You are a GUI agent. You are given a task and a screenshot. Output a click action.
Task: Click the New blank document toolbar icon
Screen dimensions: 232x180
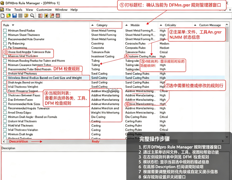click(x=3, y=16)
